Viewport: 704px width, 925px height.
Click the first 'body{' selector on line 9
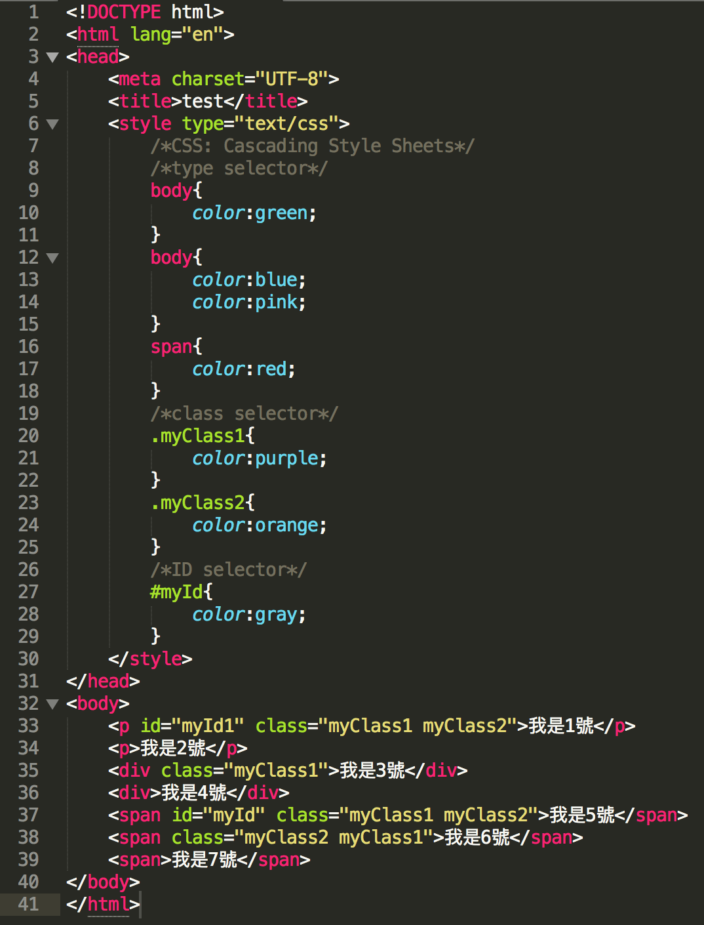(177, 190)
